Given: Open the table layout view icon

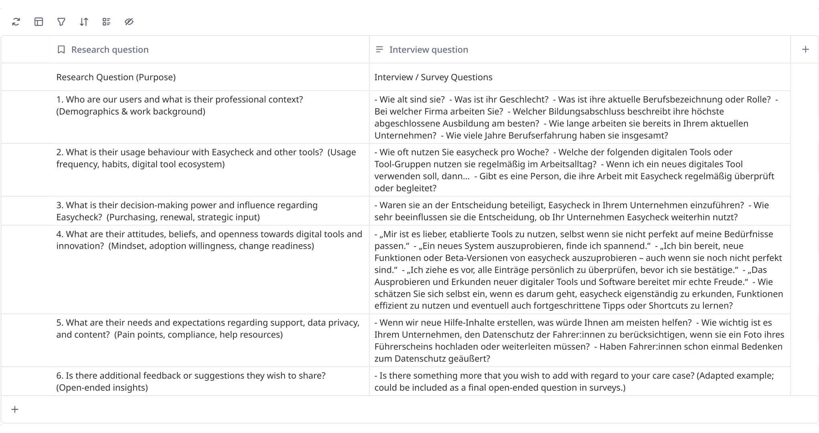Looking at the screenshot, I should coord(39,22).
